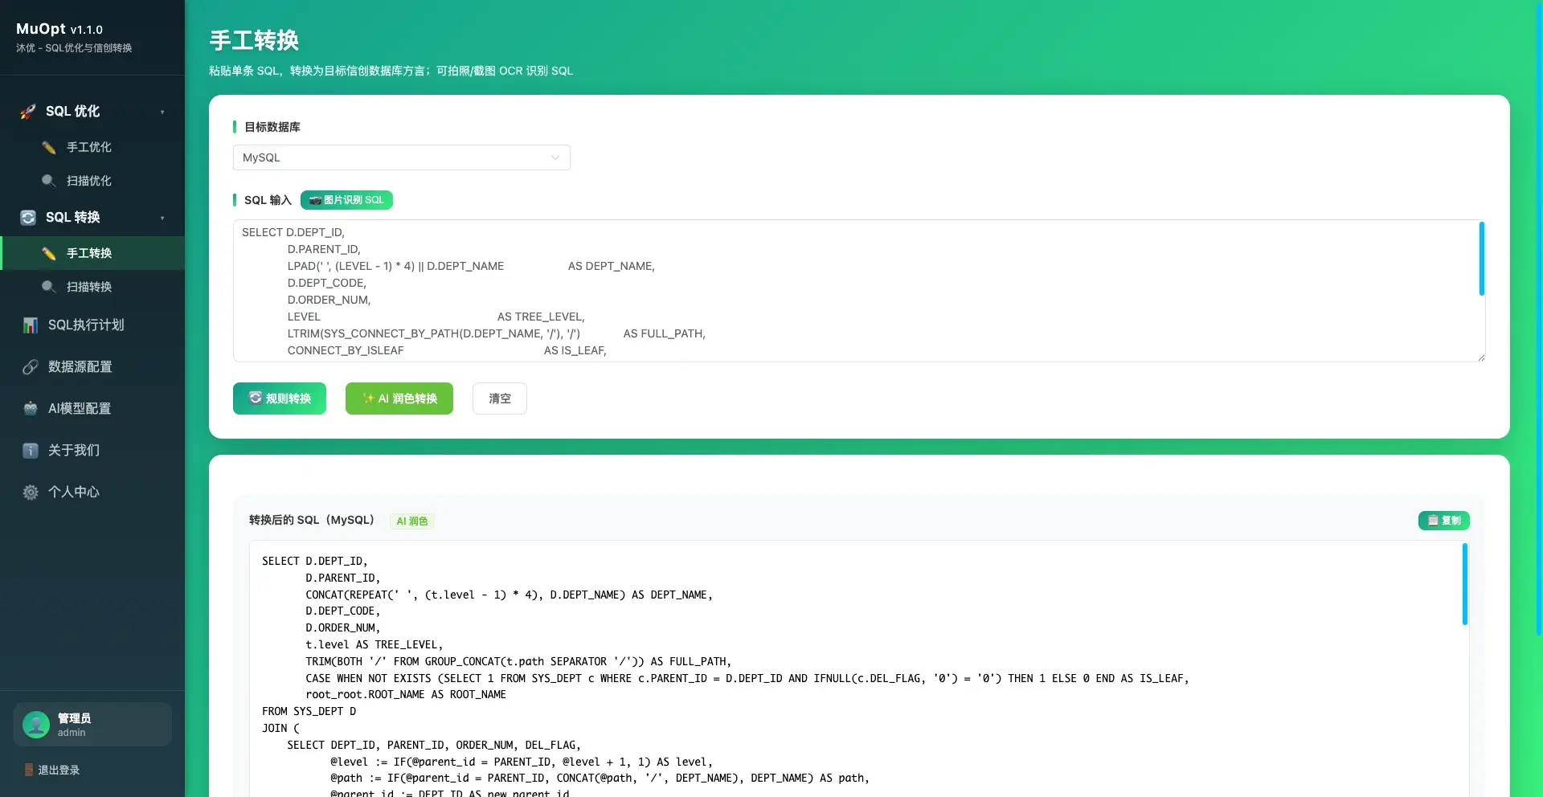Open AI模型配置 page
Screen dimensions: 1543x797
(92, 409)
